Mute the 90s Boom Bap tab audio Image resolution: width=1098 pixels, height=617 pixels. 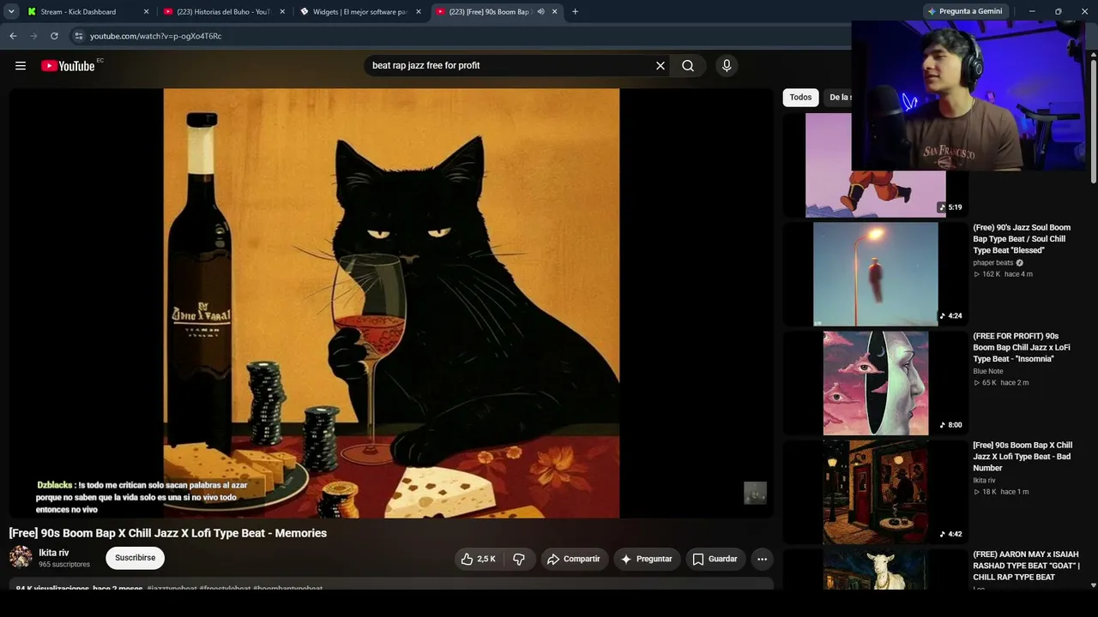coord(540,12)
